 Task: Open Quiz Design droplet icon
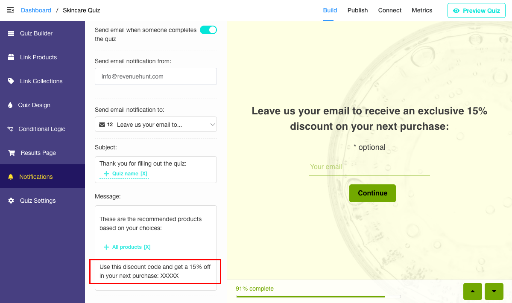(x=10, y=105)
